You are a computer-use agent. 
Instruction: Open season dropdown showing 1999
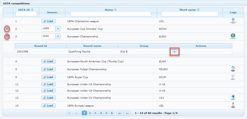[58, 29]
